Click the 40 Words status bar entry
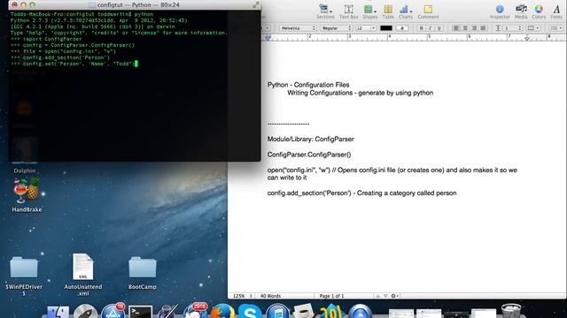This screenshot has height=318, width=567. point(270,296)
